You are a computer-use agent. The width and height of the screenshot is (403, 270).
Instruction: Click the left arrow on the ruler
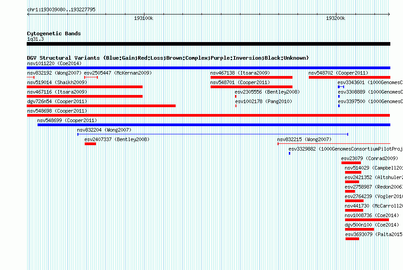tap(28, 14)
